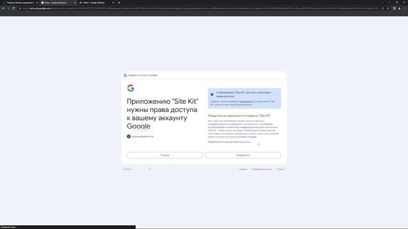Switch to the Google AdSense tab

(x=96, y=3)
